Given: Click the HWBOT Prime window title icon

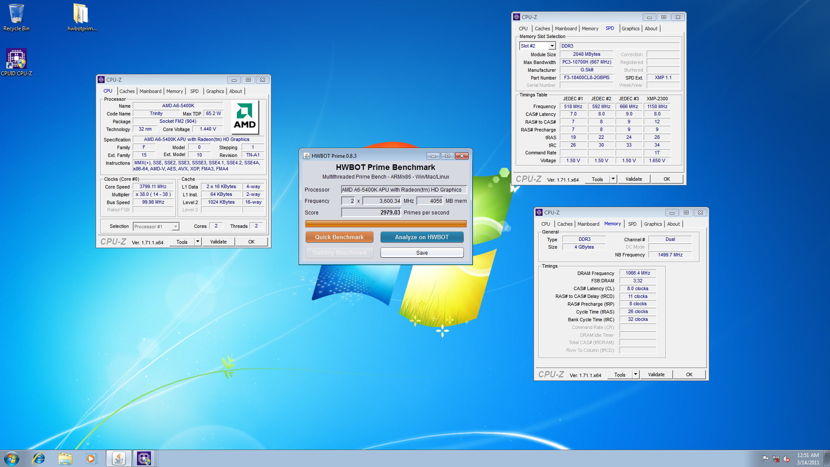Looking at the screenshot, I should 306,156.
